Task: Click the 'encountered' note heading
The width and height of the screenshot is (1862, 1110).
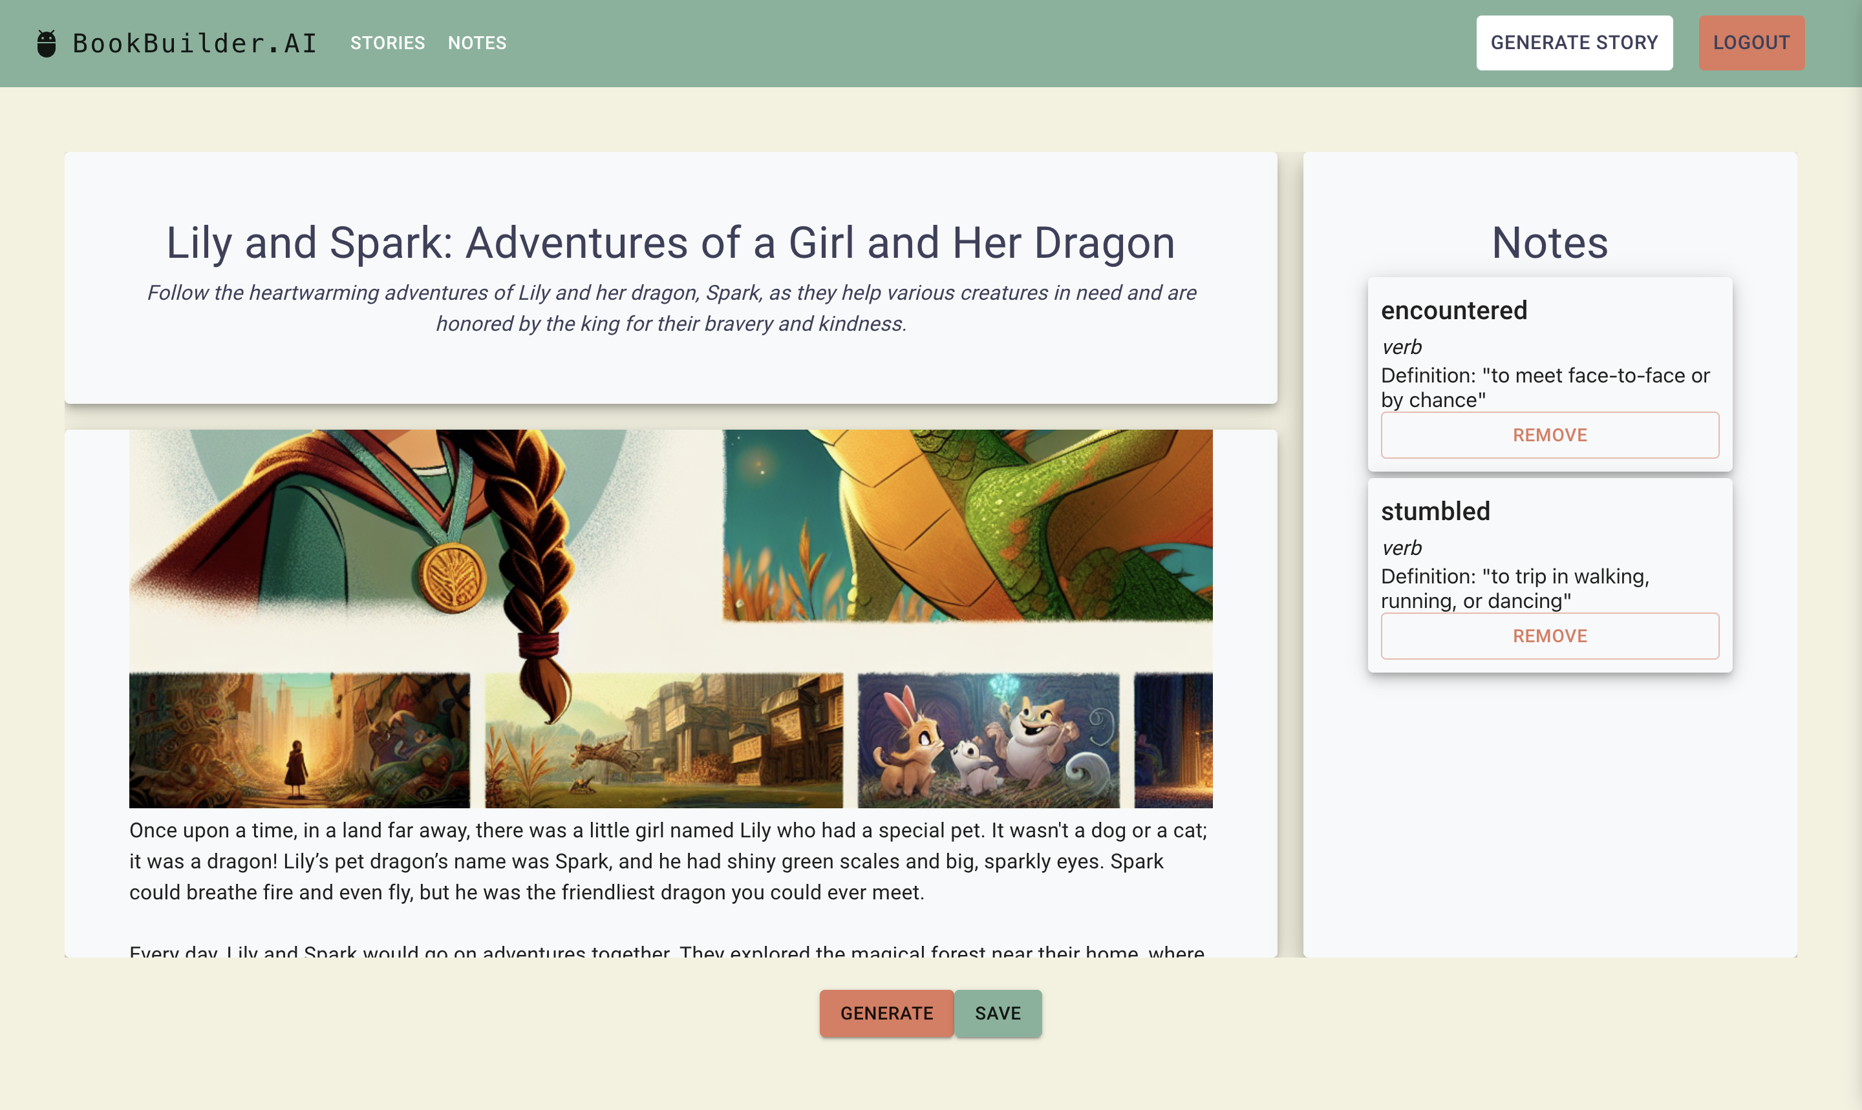Action: 1453,310
